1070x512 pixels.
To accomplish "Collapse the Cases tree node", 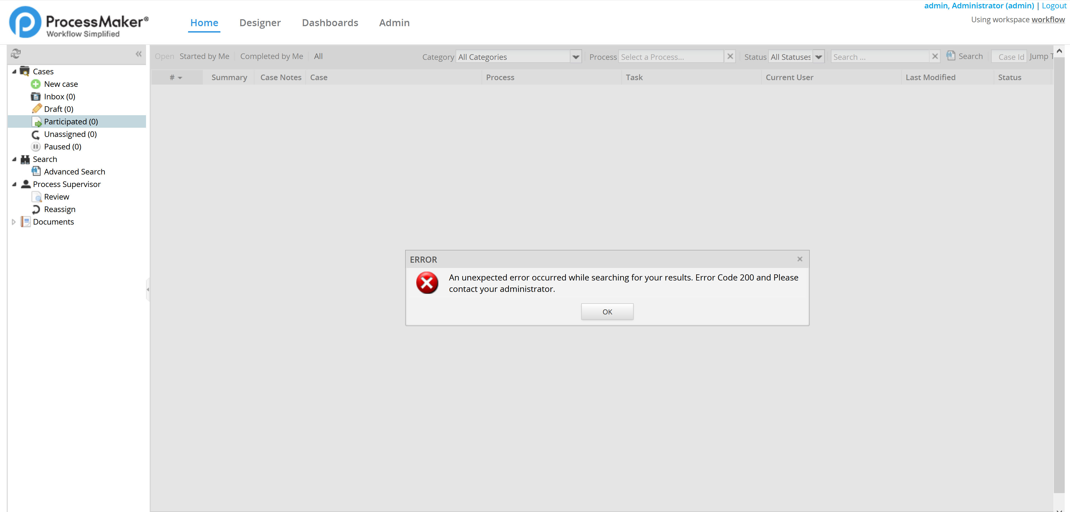I will 14,71.
